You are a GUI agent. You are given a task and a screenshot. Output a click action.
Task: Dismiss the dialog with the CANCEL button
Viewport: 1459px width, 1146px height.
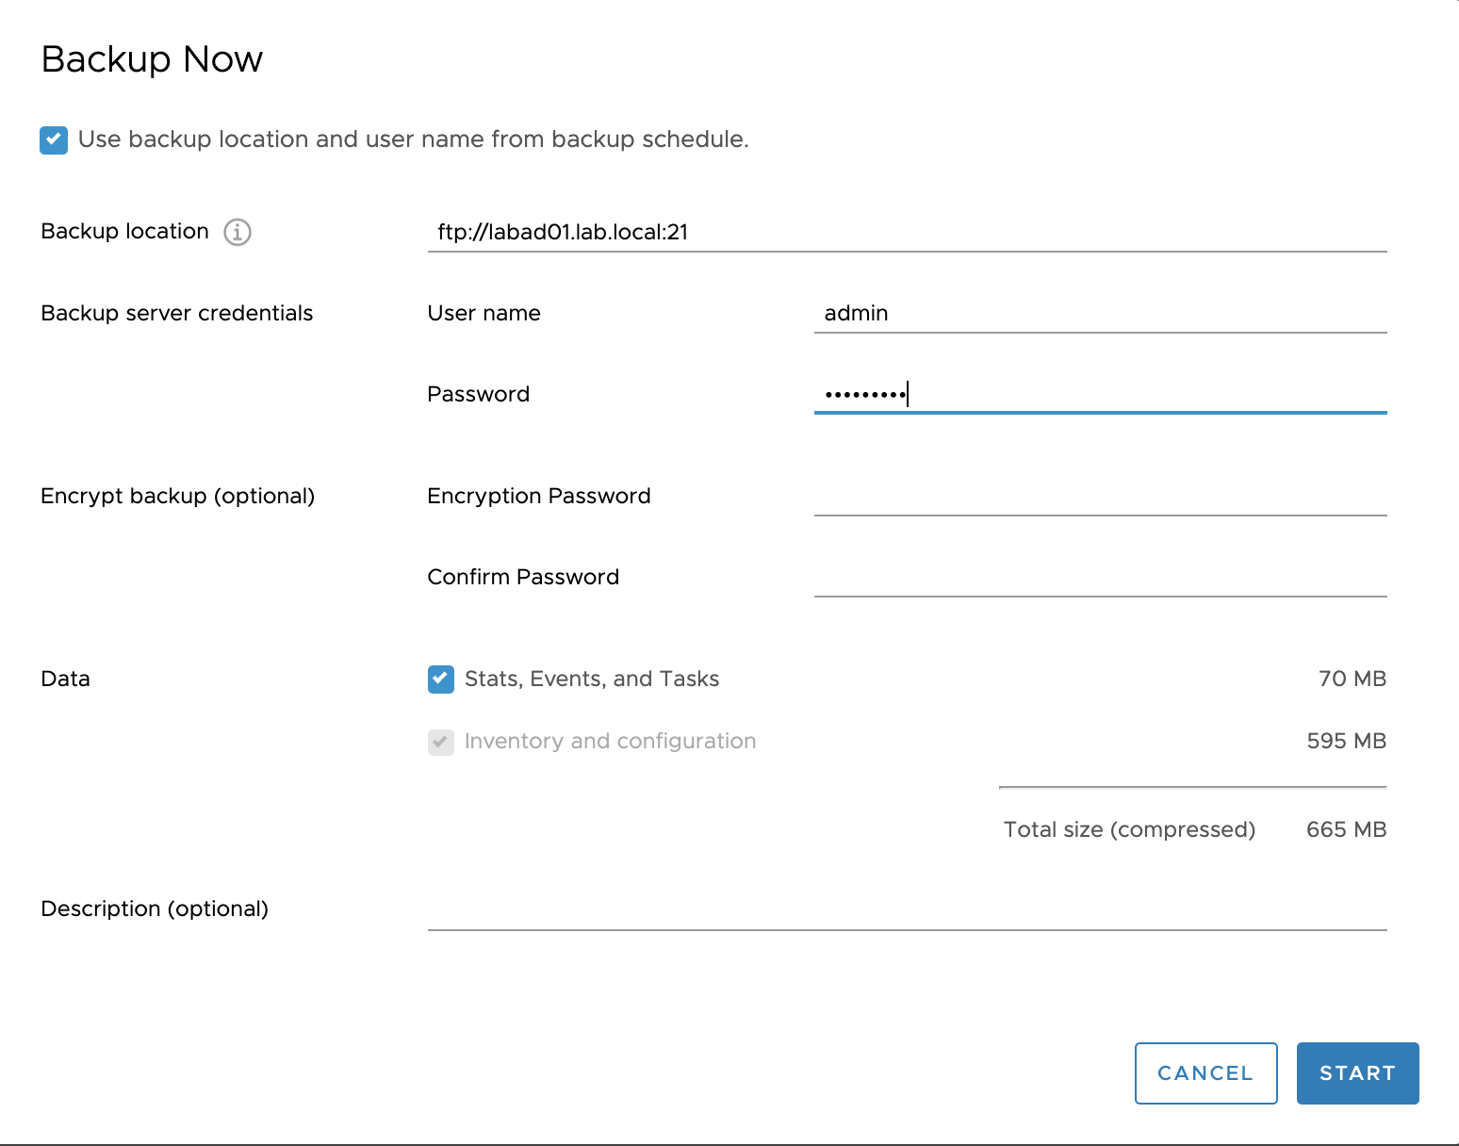(x=1205, y=1072)
